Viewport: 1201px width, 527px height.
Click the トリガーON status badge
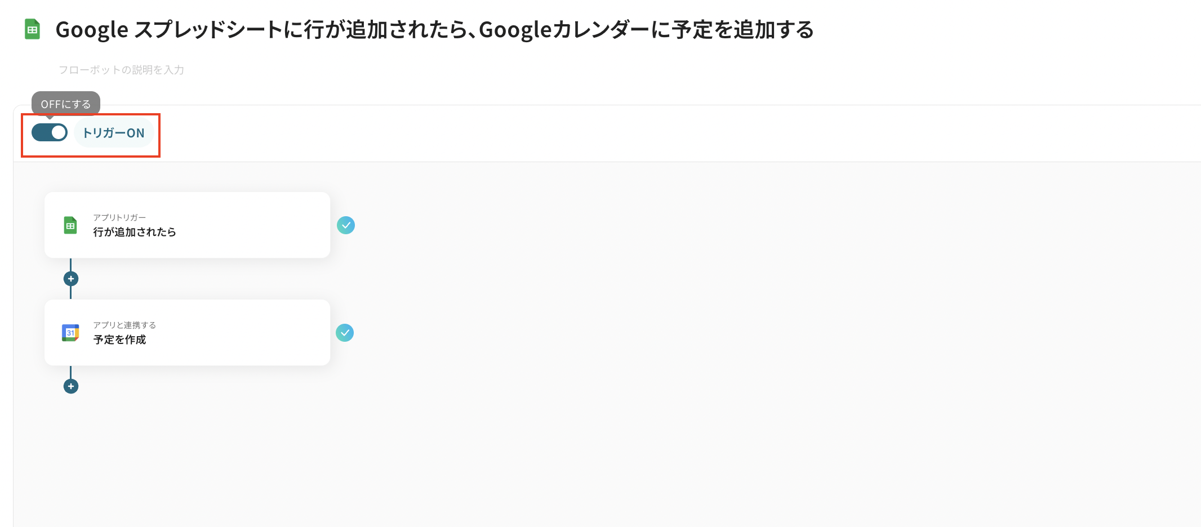114,133
